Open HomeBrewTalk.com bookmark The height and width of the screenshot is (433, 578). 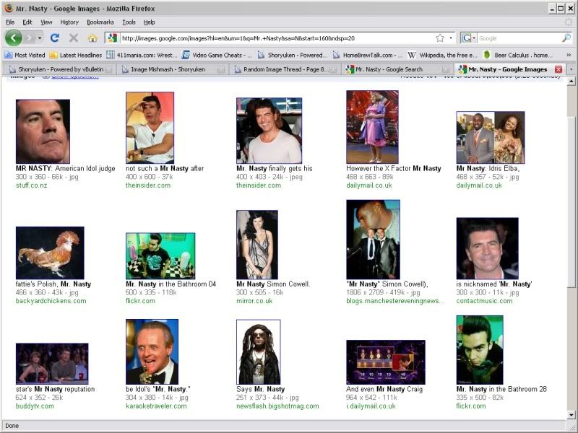(x=368, y=55)
